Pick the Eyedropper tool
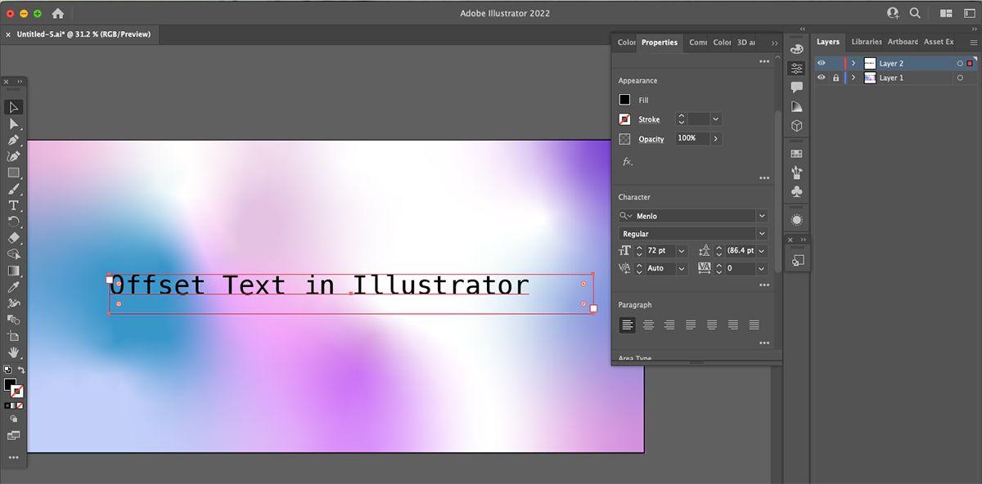Screen dimensions: 982x484 coord(14,287)
